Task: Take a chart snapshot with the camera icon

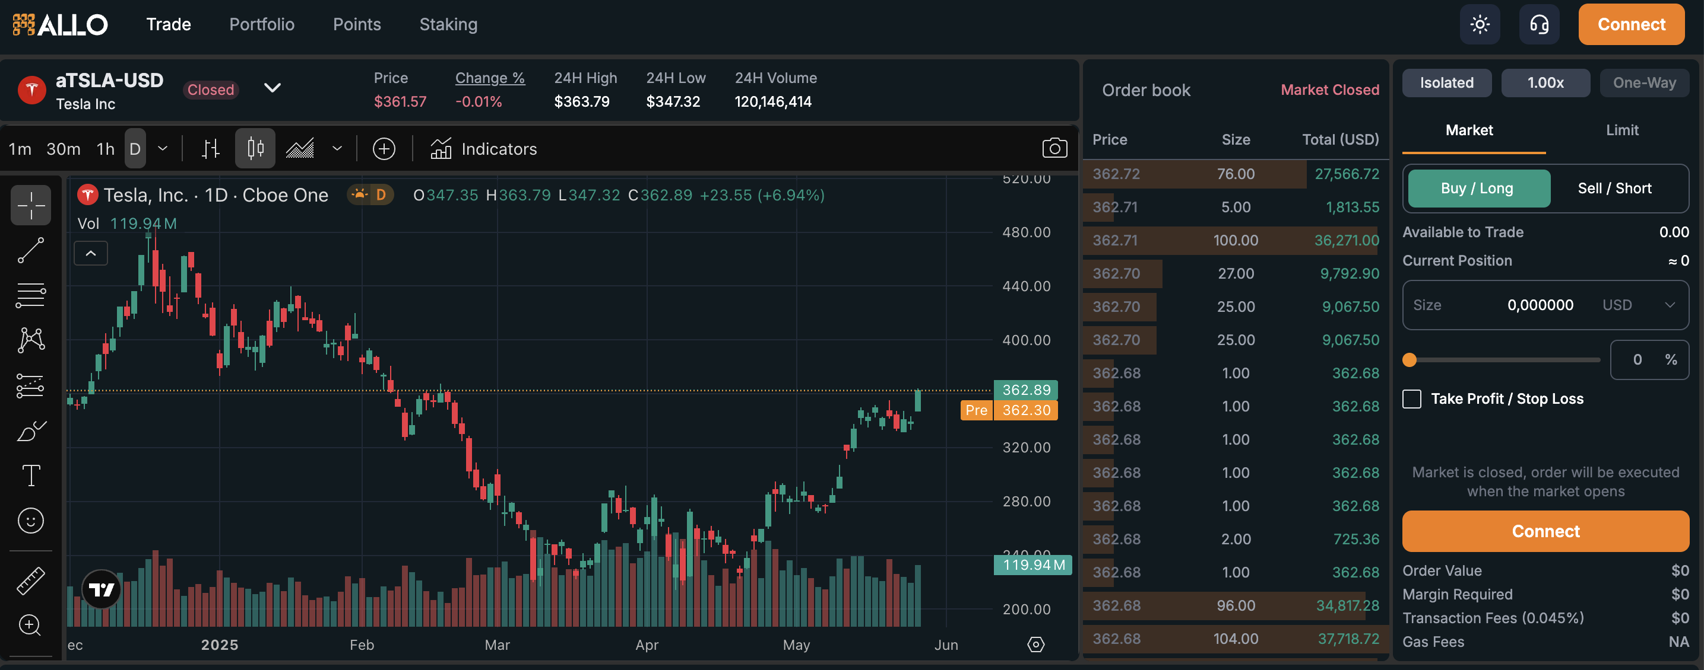Action: click(x=1054, y=148)
